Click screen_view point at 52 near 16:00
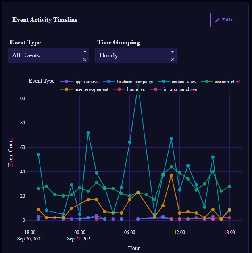 click(213, 157)
